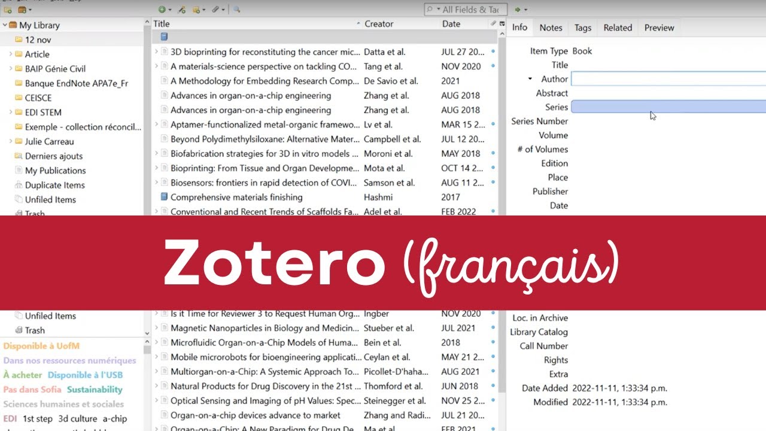Expand the 3D bioprinting item row
The width and height of the screenshot is (766, 431).
click(x=156, y=52)
